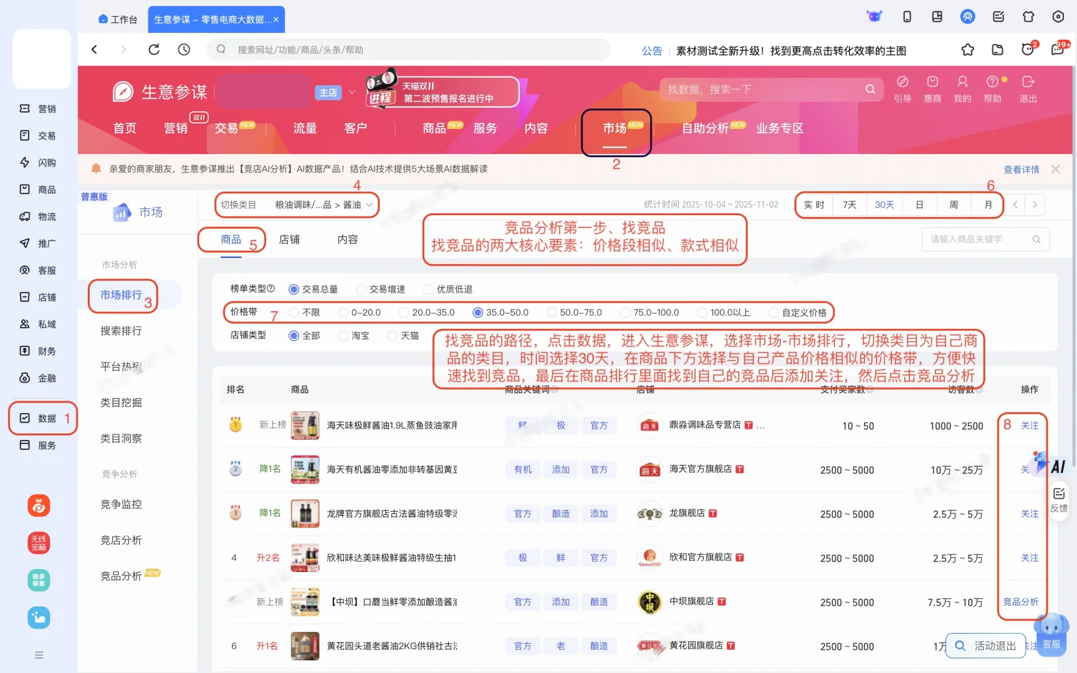Go to next period with right chevron
Screen dimensions: 1077x673
1035,204
